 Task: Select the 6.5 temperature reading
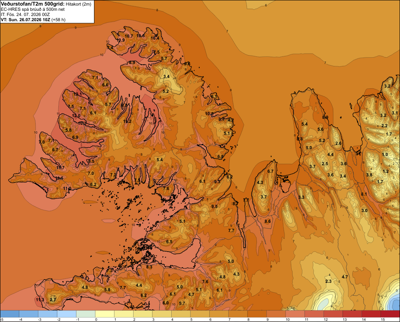click(x=169, y=242)
